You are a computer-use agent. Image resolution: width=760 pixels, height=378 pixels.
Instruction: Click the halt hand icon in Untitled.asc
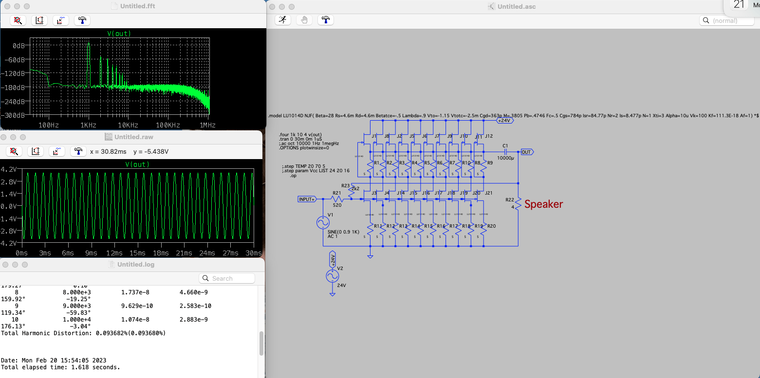click(304, 20)
